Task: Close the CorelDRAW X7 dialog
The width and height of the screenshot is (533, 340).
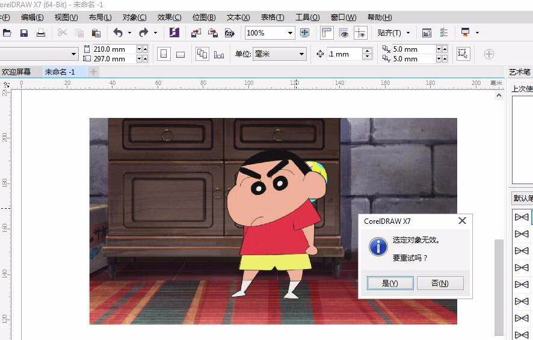Action: click(x=462, y=221)
